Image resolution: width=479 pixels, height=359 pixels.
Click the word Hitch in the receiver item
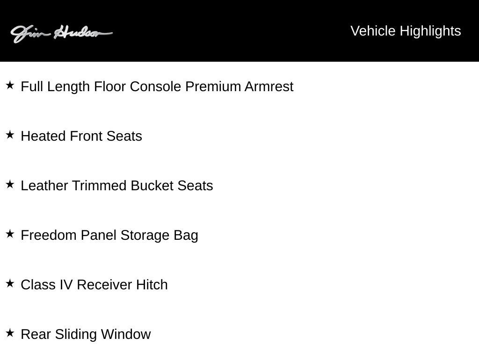point(152,285)
